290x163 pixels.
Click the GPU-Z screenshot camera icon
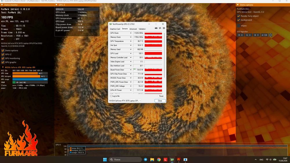click(x=156, y=28)
